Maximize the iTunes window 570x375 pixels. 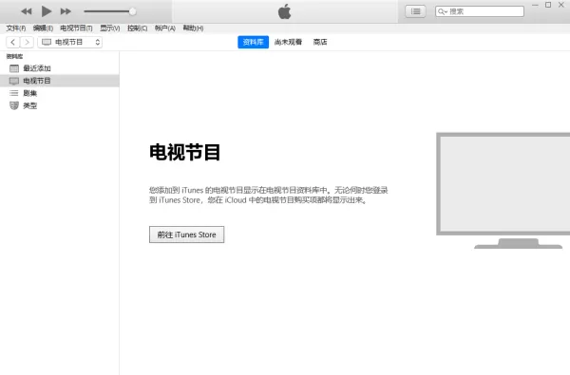pos(548,5)
